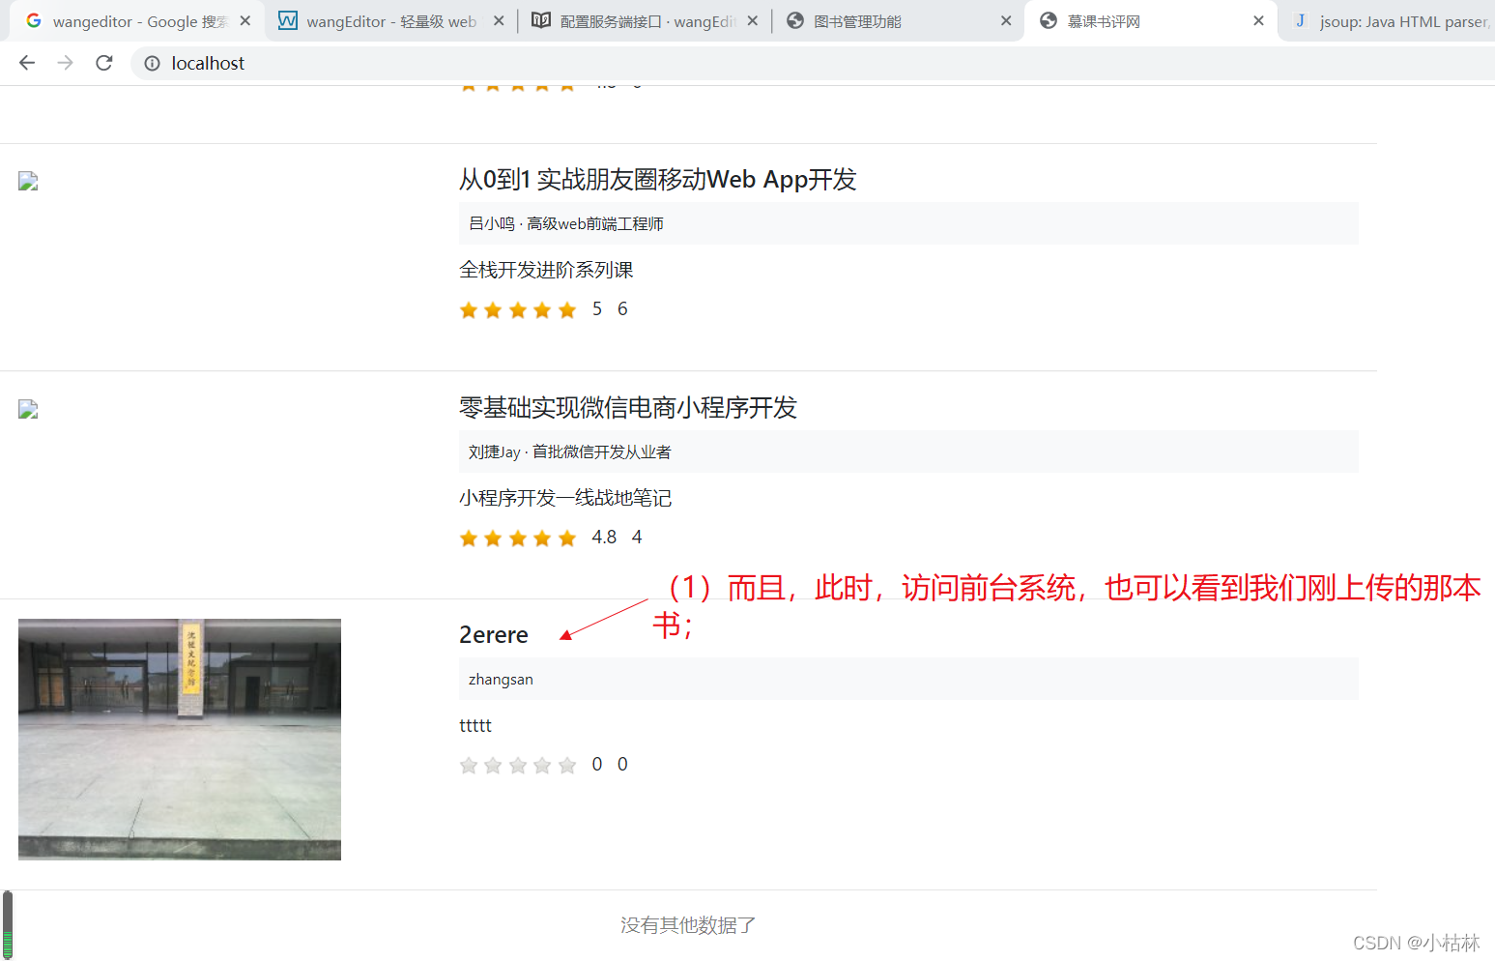Reload the localhost page
Viewport: 1495px width, 961px height.
tap(103, 63)
